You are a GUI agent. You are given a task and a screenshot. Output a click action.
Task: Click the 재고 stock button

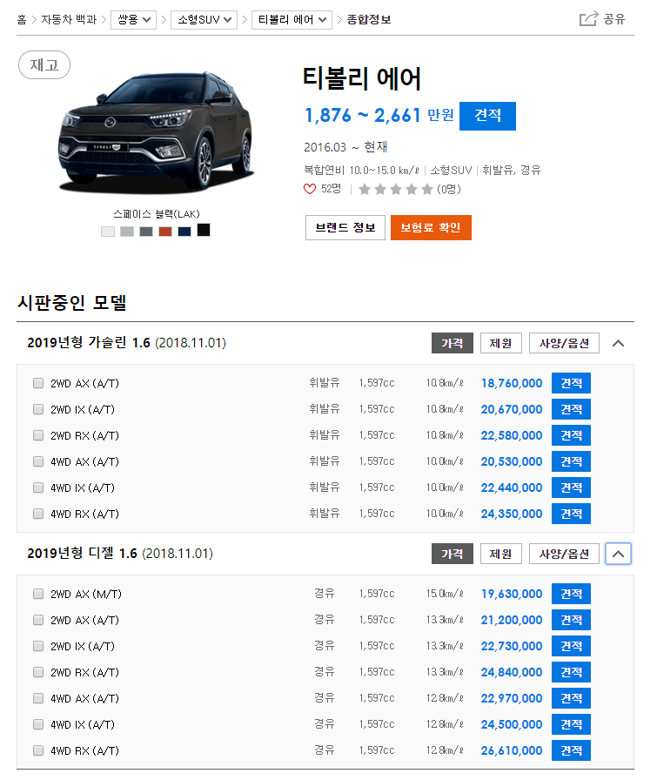(44, 64)
